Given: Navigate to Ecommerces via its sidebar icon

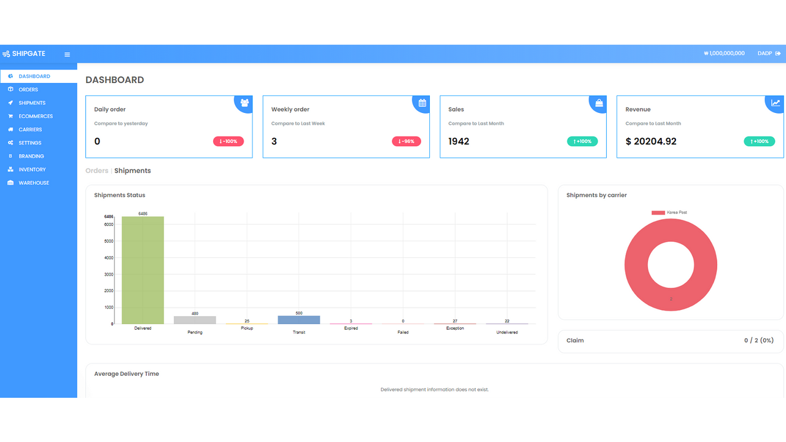Looking at the screenshot, I should click(11, 116).
